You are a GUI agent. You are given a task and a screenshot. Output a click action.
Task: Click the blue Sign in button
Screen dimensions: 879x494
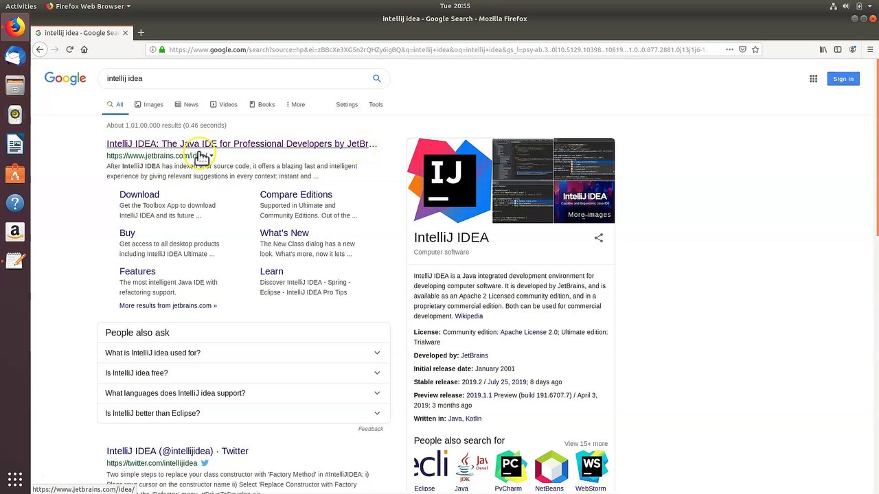click(x=843, y=79)
